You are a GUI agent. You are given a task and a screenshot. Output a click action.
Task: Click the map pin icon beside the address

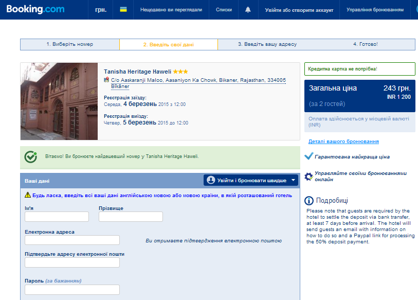[x=106, y=80]
